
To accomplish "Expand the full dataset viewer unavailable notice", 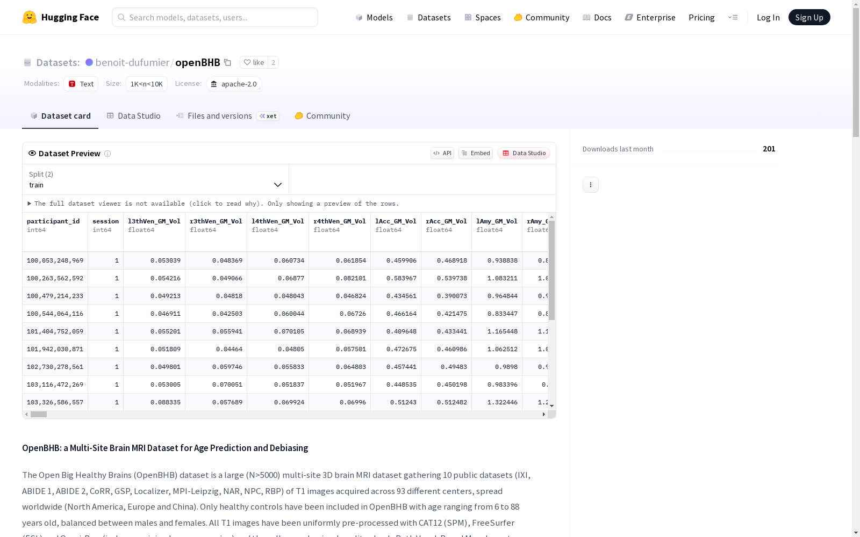I will click(213, 204).
